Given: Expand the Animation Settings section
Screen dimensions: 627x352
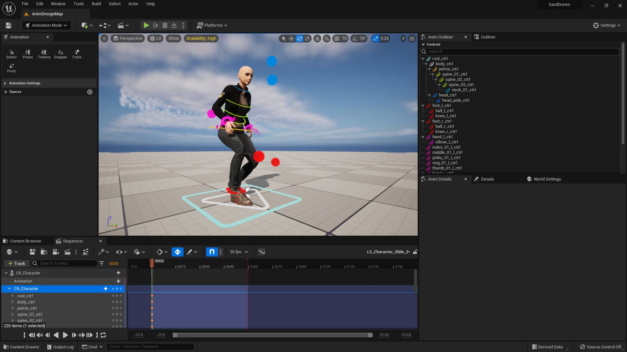Looking at the screenshot, I should 25,83.
